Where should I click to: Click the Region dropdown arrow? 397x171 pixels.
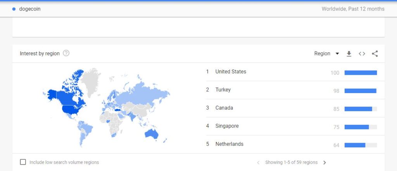[337, 54]
